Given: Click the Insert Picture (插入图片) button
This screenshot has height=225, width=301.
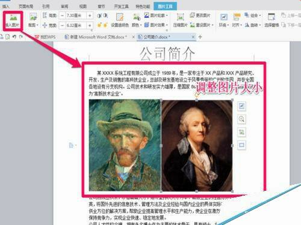Looking at the screenshot, I should 12,20.
